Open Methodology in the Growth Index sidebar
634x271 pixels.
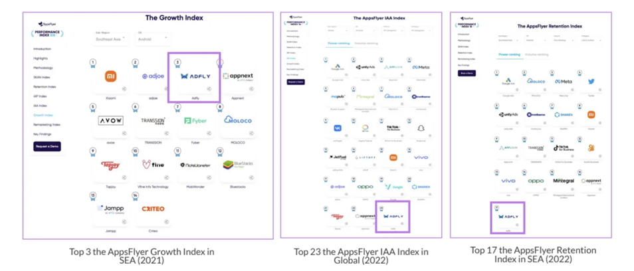click(x=43, y=68)
